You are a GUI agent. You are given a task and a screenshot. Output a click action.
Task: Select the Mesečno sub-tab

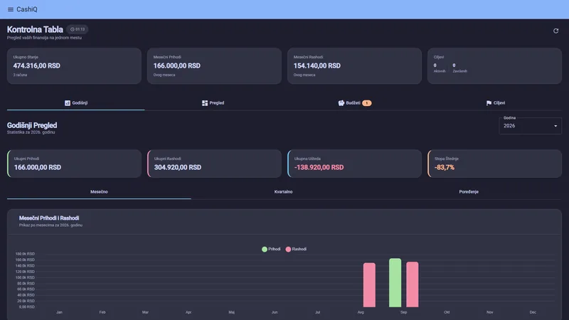[x=99, y=191]
